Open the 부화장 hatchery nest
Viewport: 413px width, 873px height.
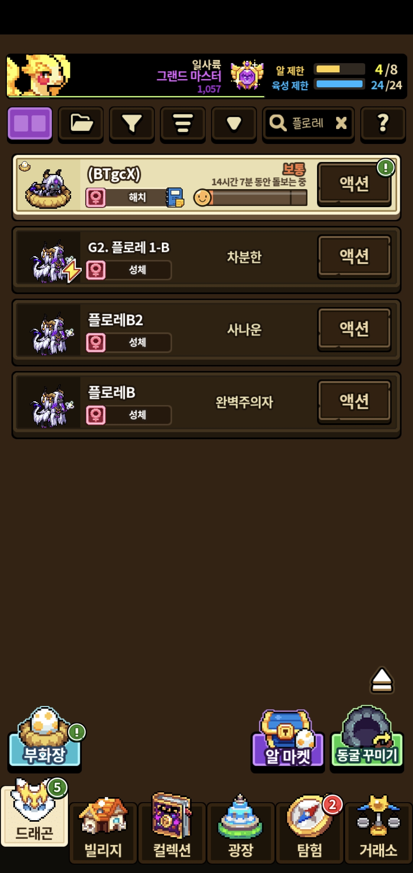45,737
